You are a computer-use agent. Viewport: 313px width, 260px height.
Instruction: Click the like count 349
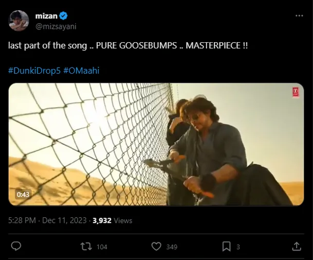(172, 247)
